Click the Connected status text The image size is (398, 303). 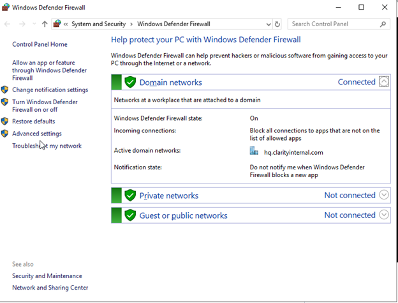(x=357, y=82)
